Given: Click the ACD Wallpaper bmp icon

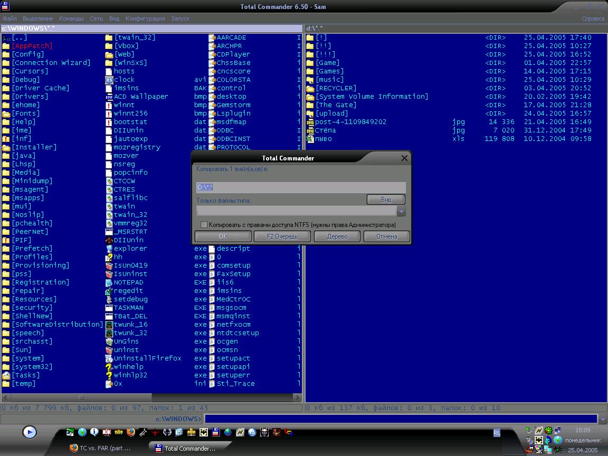Looking at the screenshot, I should pyautogui.click(x=109, y=97).
